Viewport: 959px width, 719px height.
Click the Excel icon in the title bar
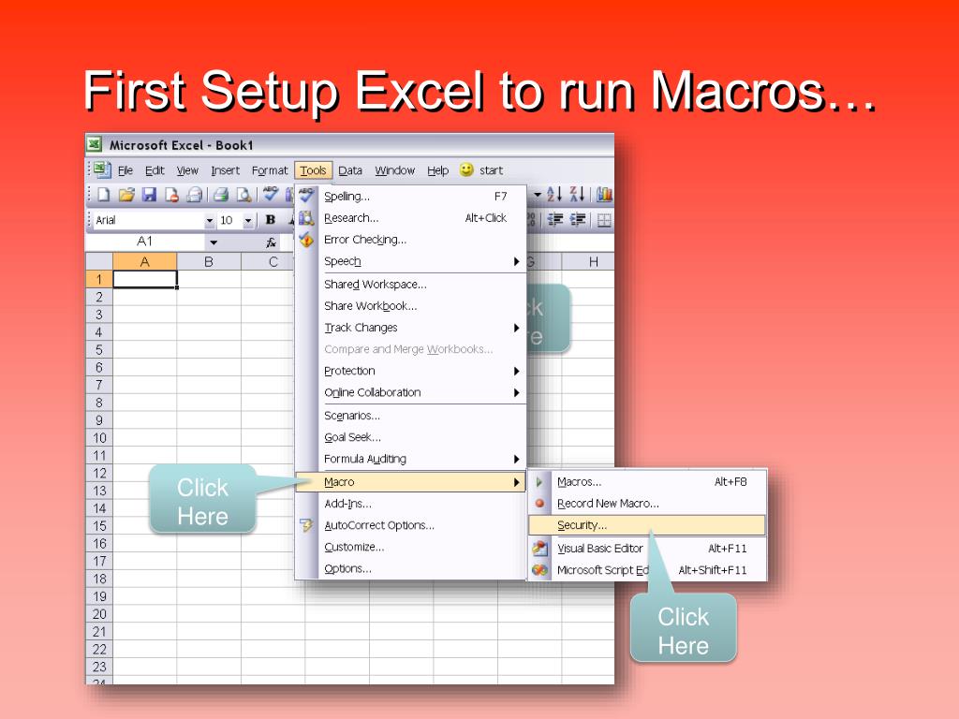click(95, 144)
